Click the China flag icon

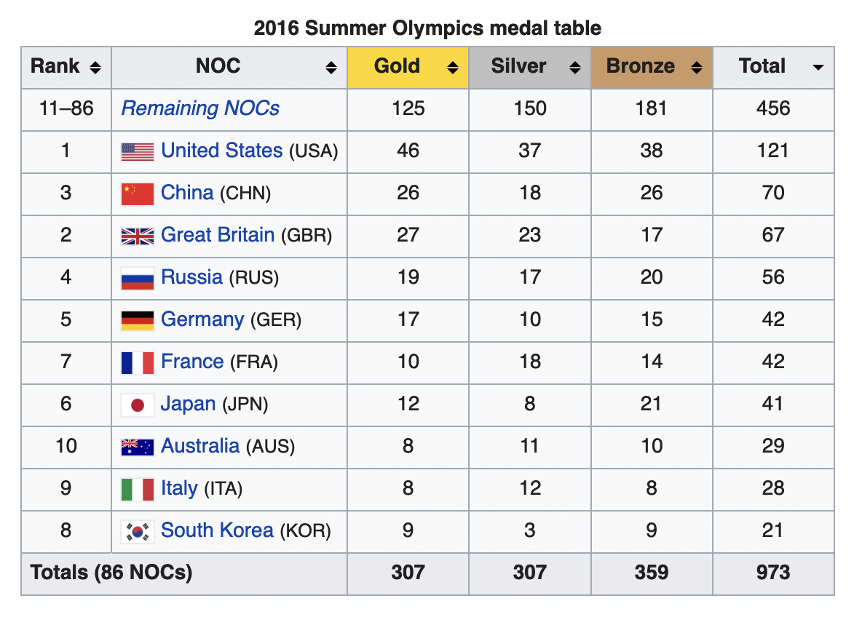coord(137,194)
